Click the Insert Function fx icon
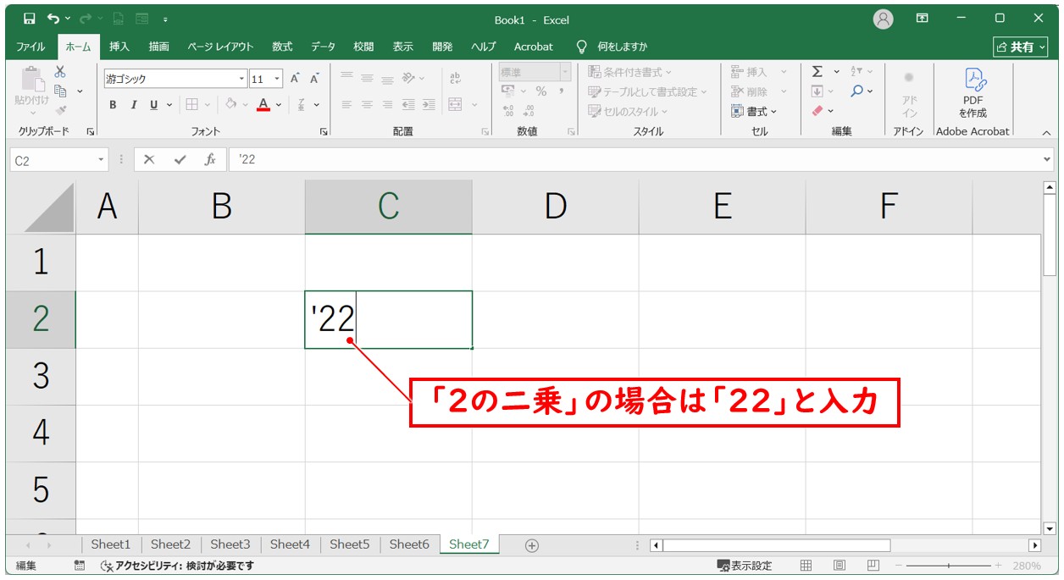 click(209, 159)
